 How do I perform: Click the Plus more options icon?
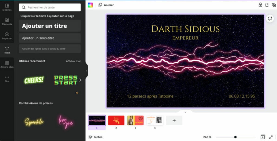tap(7, 78)
